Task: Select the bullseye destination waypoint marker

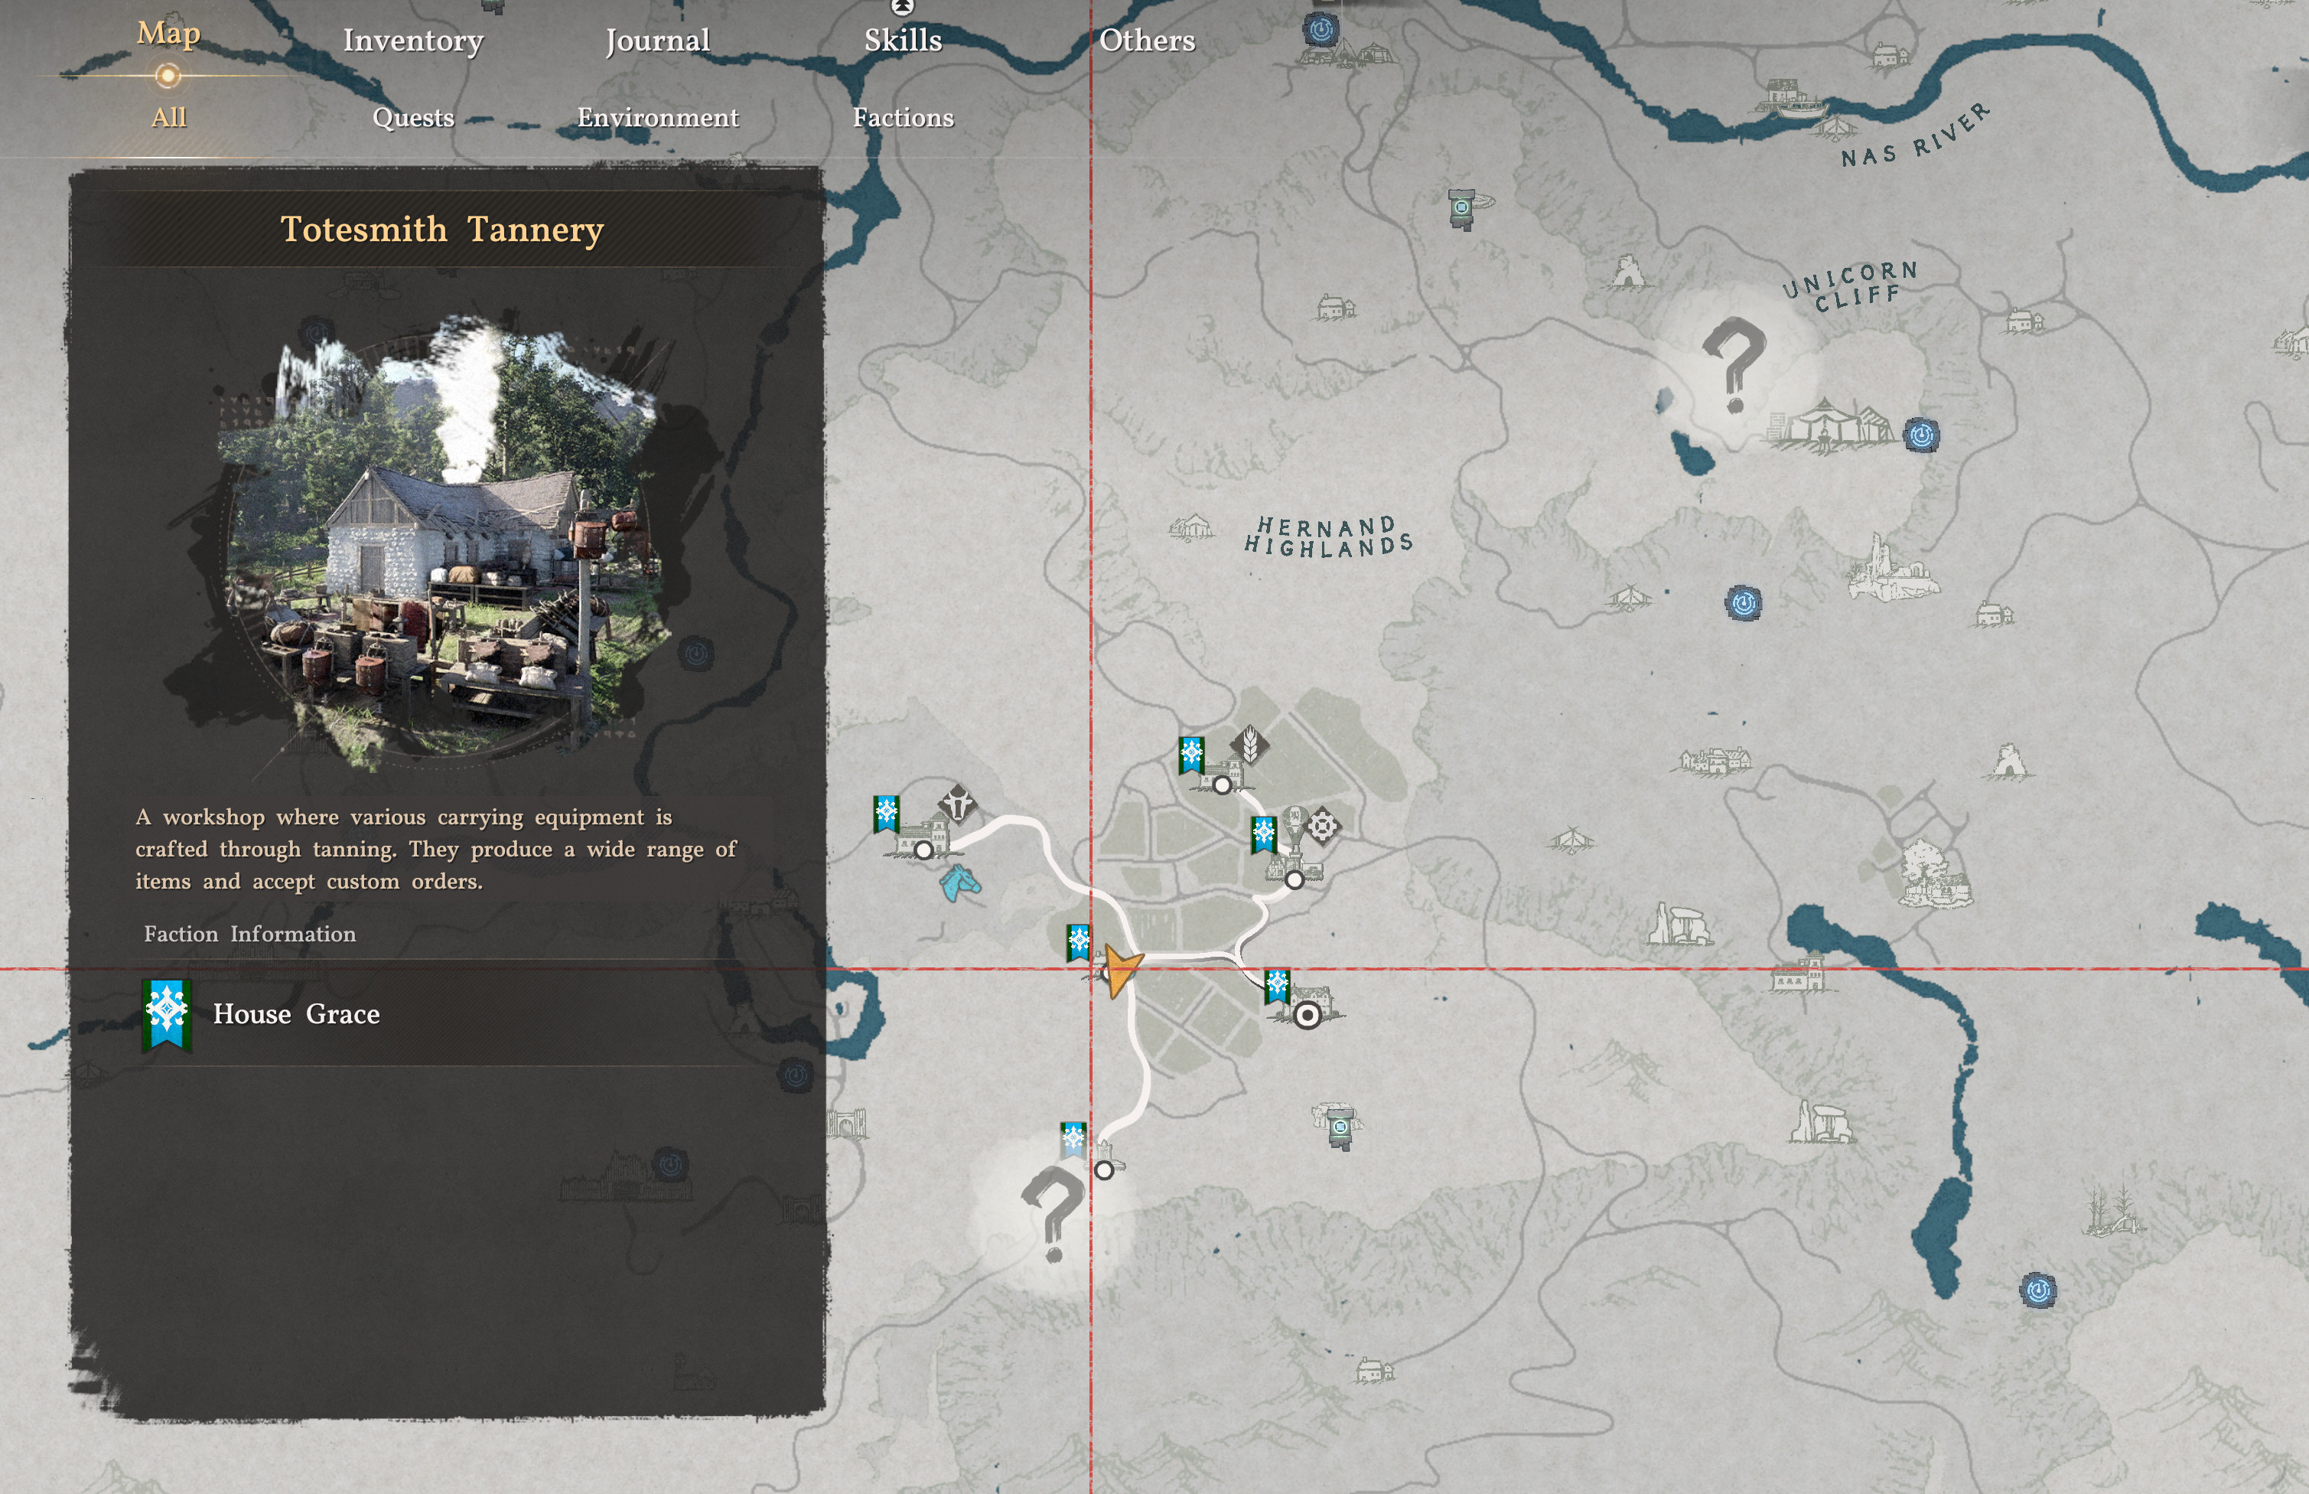Action: tap(1308, 1016)
